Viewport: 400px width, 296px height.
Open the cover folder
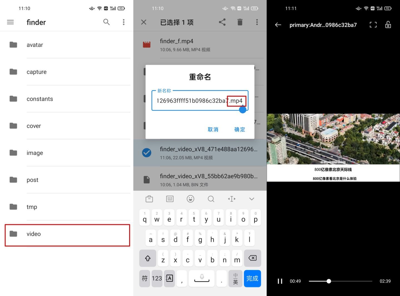point(67,126)
